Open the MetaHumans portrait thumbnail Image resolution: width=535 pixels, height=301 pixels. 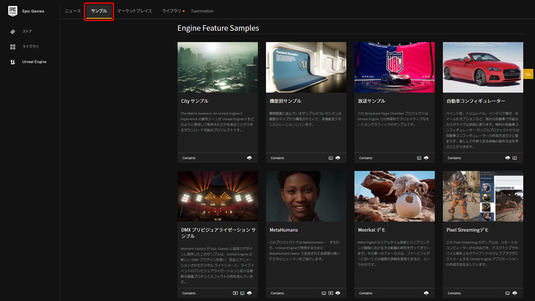tap(306, 196)
